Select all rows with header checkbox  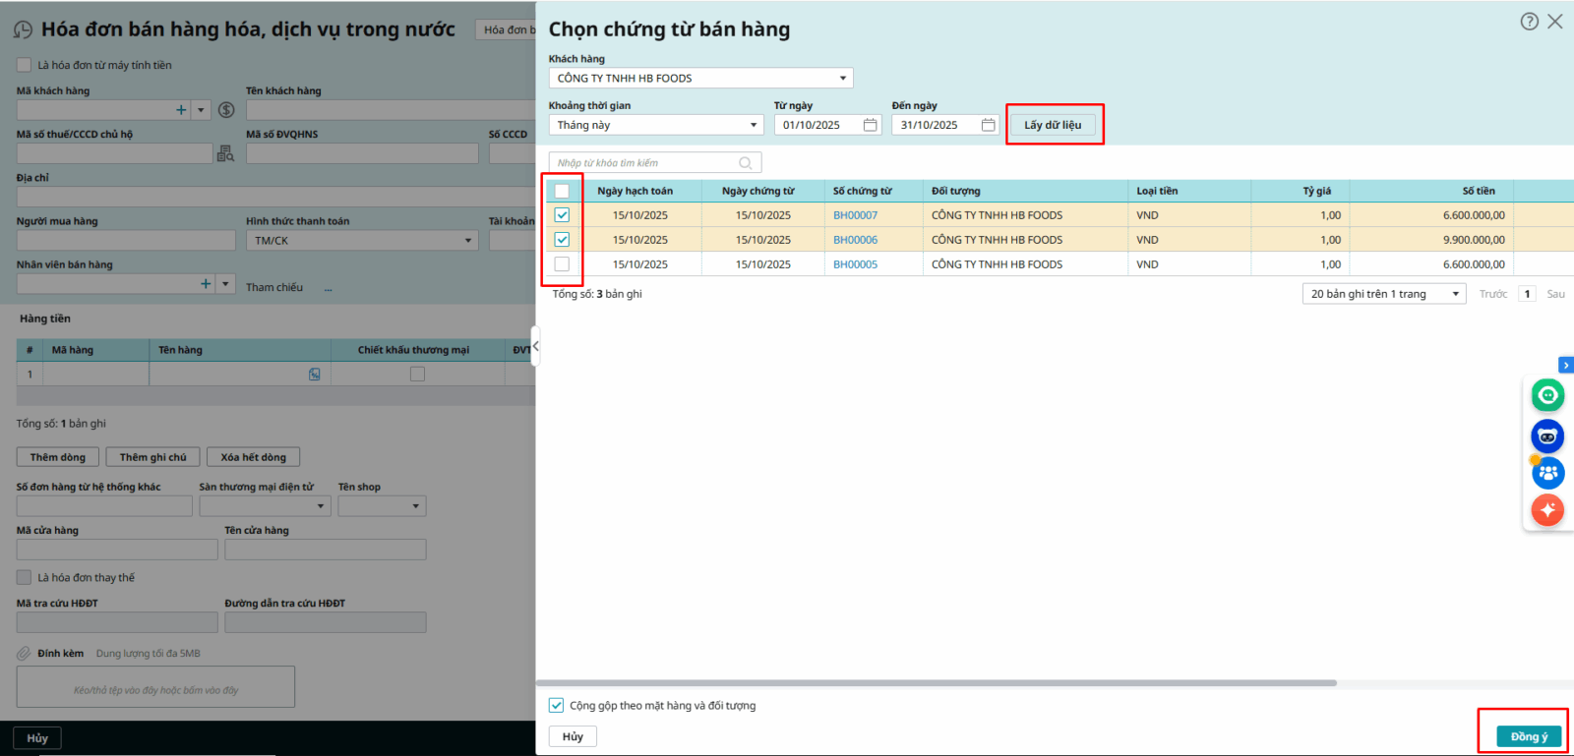click(562, 191)
